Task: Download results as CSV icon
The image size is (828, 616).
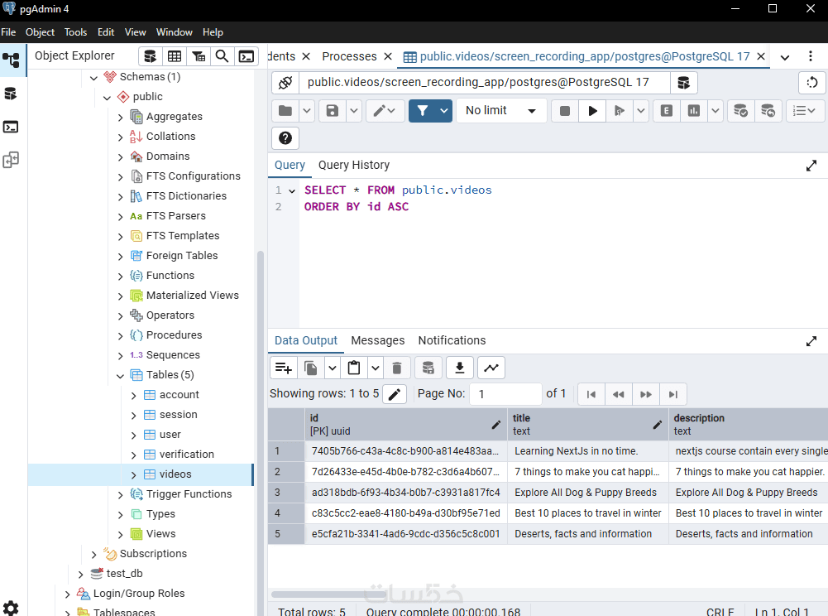Action: coord(460,368)
